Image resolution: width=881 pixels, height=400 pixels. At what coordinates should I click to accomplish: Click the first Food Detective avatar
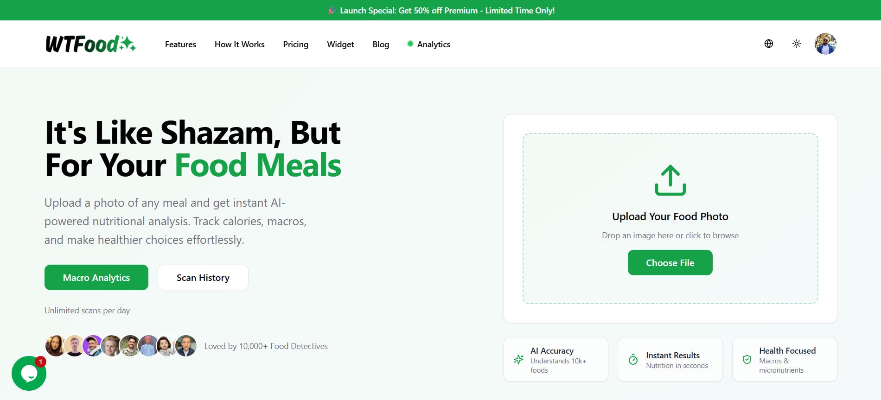55,346
